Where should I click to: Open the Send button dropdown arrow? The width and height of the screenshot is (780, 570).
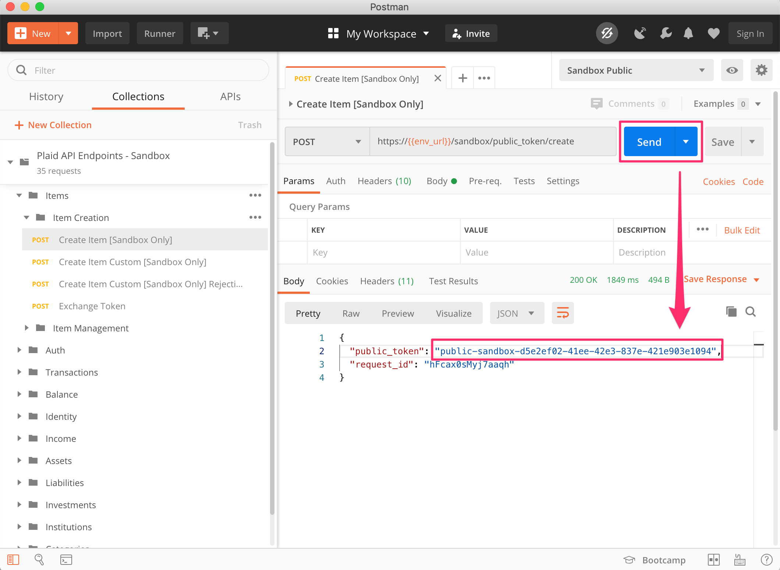point(686,141)
